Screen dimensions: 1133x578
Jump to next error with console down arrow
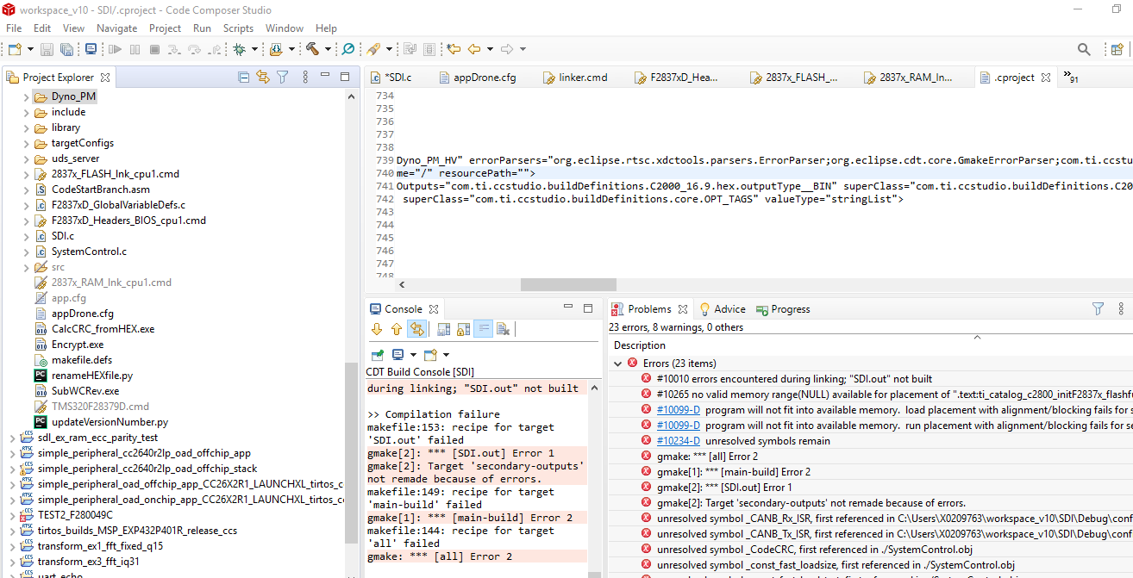[377, 329]
